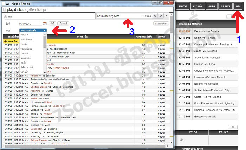Open the แบบเต็ม tab in the main window
246x150 pixels.
tap(198, 6)
